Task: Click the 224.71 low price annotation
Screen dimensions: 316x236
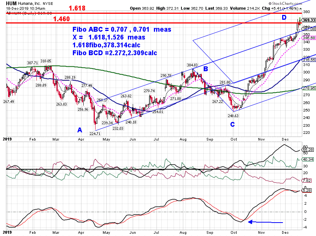Action: pyautogui.click(x=95, y=133)
